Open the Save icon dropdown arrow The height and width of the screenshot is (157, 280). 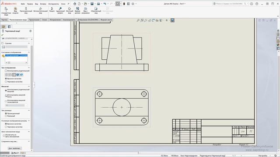coord(95,4)
